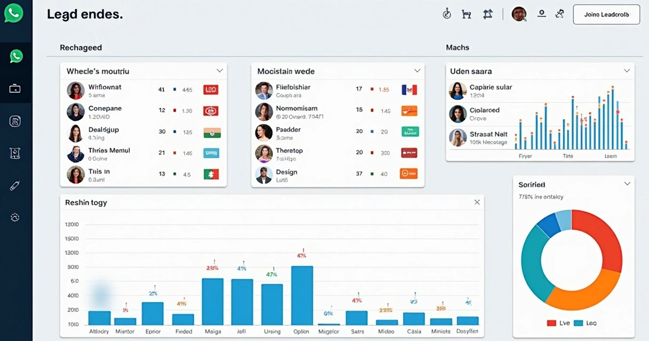Open the user profile avatar in the header
This screenshot has height=341, width=649.
[518, 14]
